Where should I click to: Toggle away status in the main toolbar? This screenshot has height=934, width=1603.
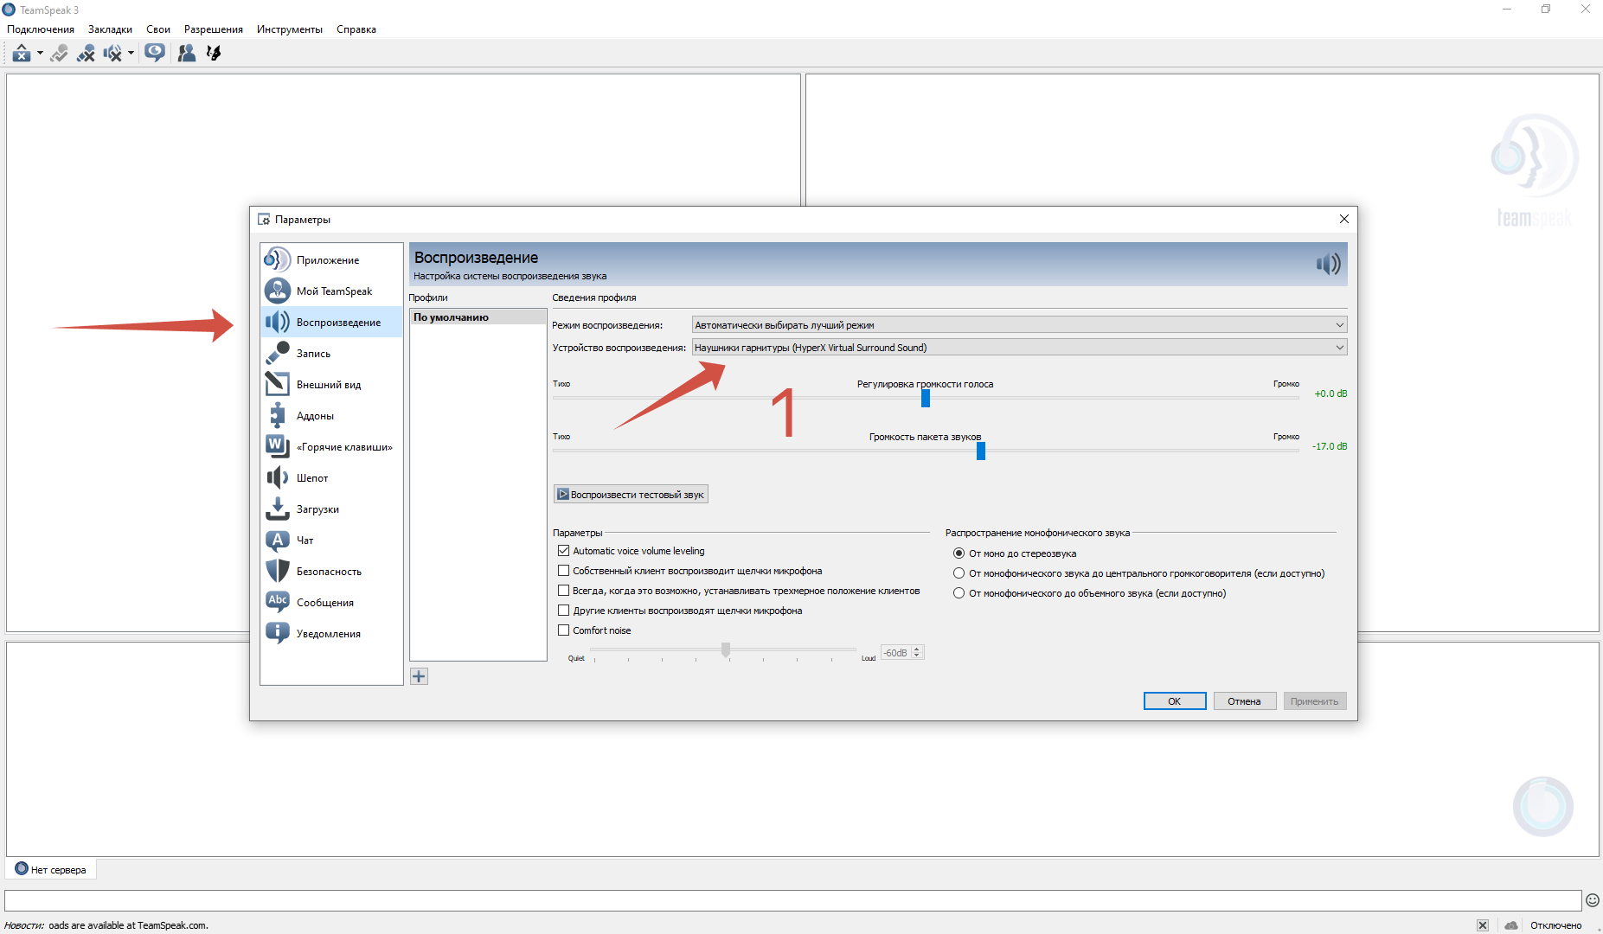[22, 54]
